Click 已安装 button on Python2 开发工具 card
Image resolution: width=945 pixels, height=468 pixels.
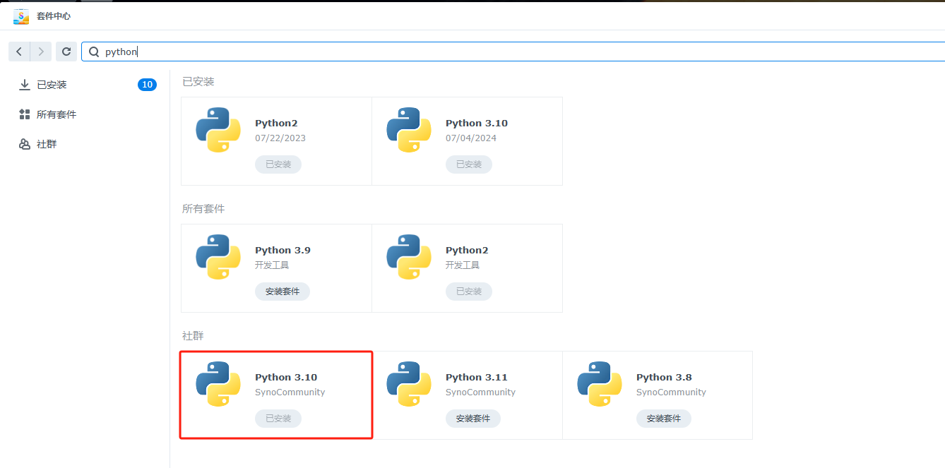click(469, 292)
